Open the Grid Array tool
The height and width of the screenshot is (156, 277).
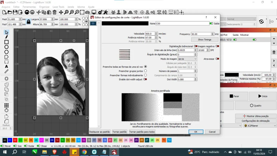point(6,106)
